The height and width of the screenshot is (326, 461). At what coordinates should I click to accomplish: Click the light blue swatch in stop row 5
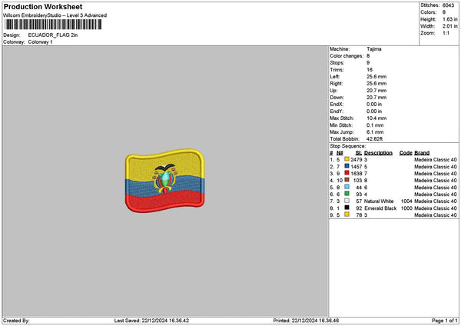347,187
